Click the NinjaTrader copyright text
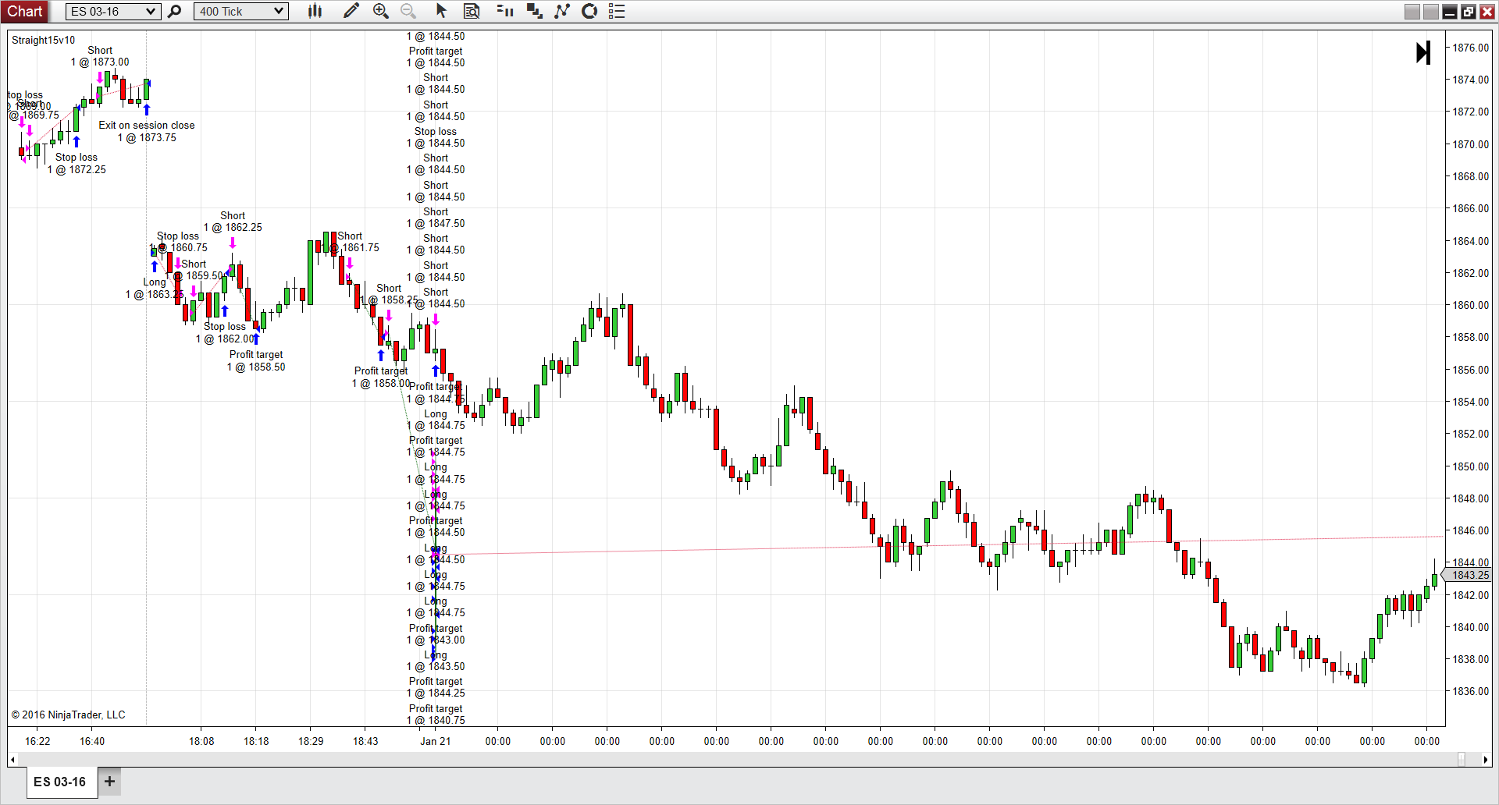This screenshot has height=805, width=1499. [68, 715]
